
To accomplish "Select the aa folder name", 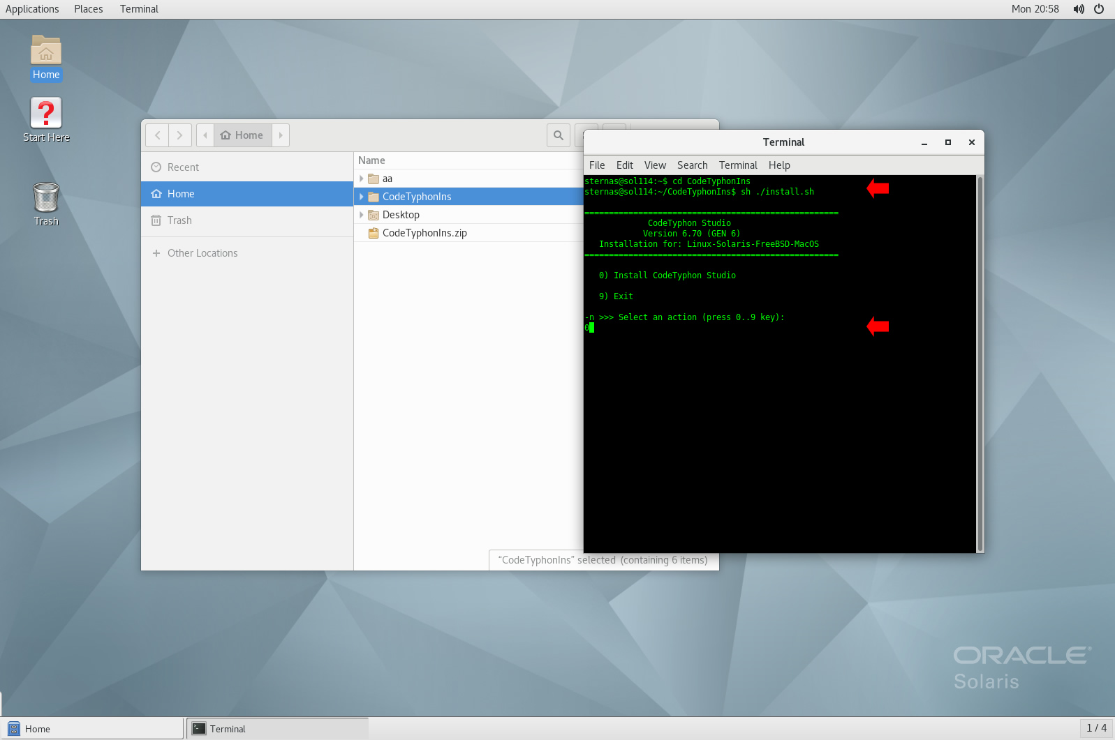I will tap(387, 179).
